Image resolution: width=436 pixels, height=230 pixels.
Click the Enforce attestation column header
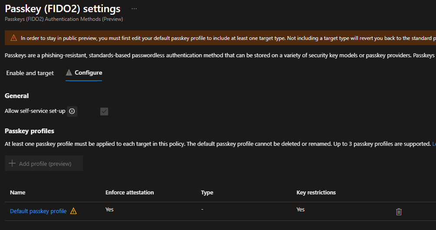coord(129,193)
